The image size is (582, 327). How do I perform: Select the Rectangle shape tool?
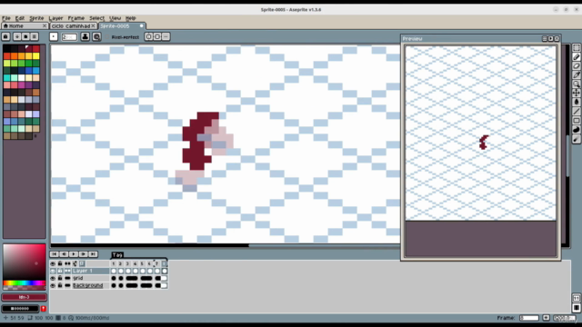[x=576, y=121]
